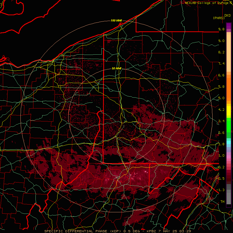Click the 5.8 scale value
This screenshot has width=233, height=233.
221,87
